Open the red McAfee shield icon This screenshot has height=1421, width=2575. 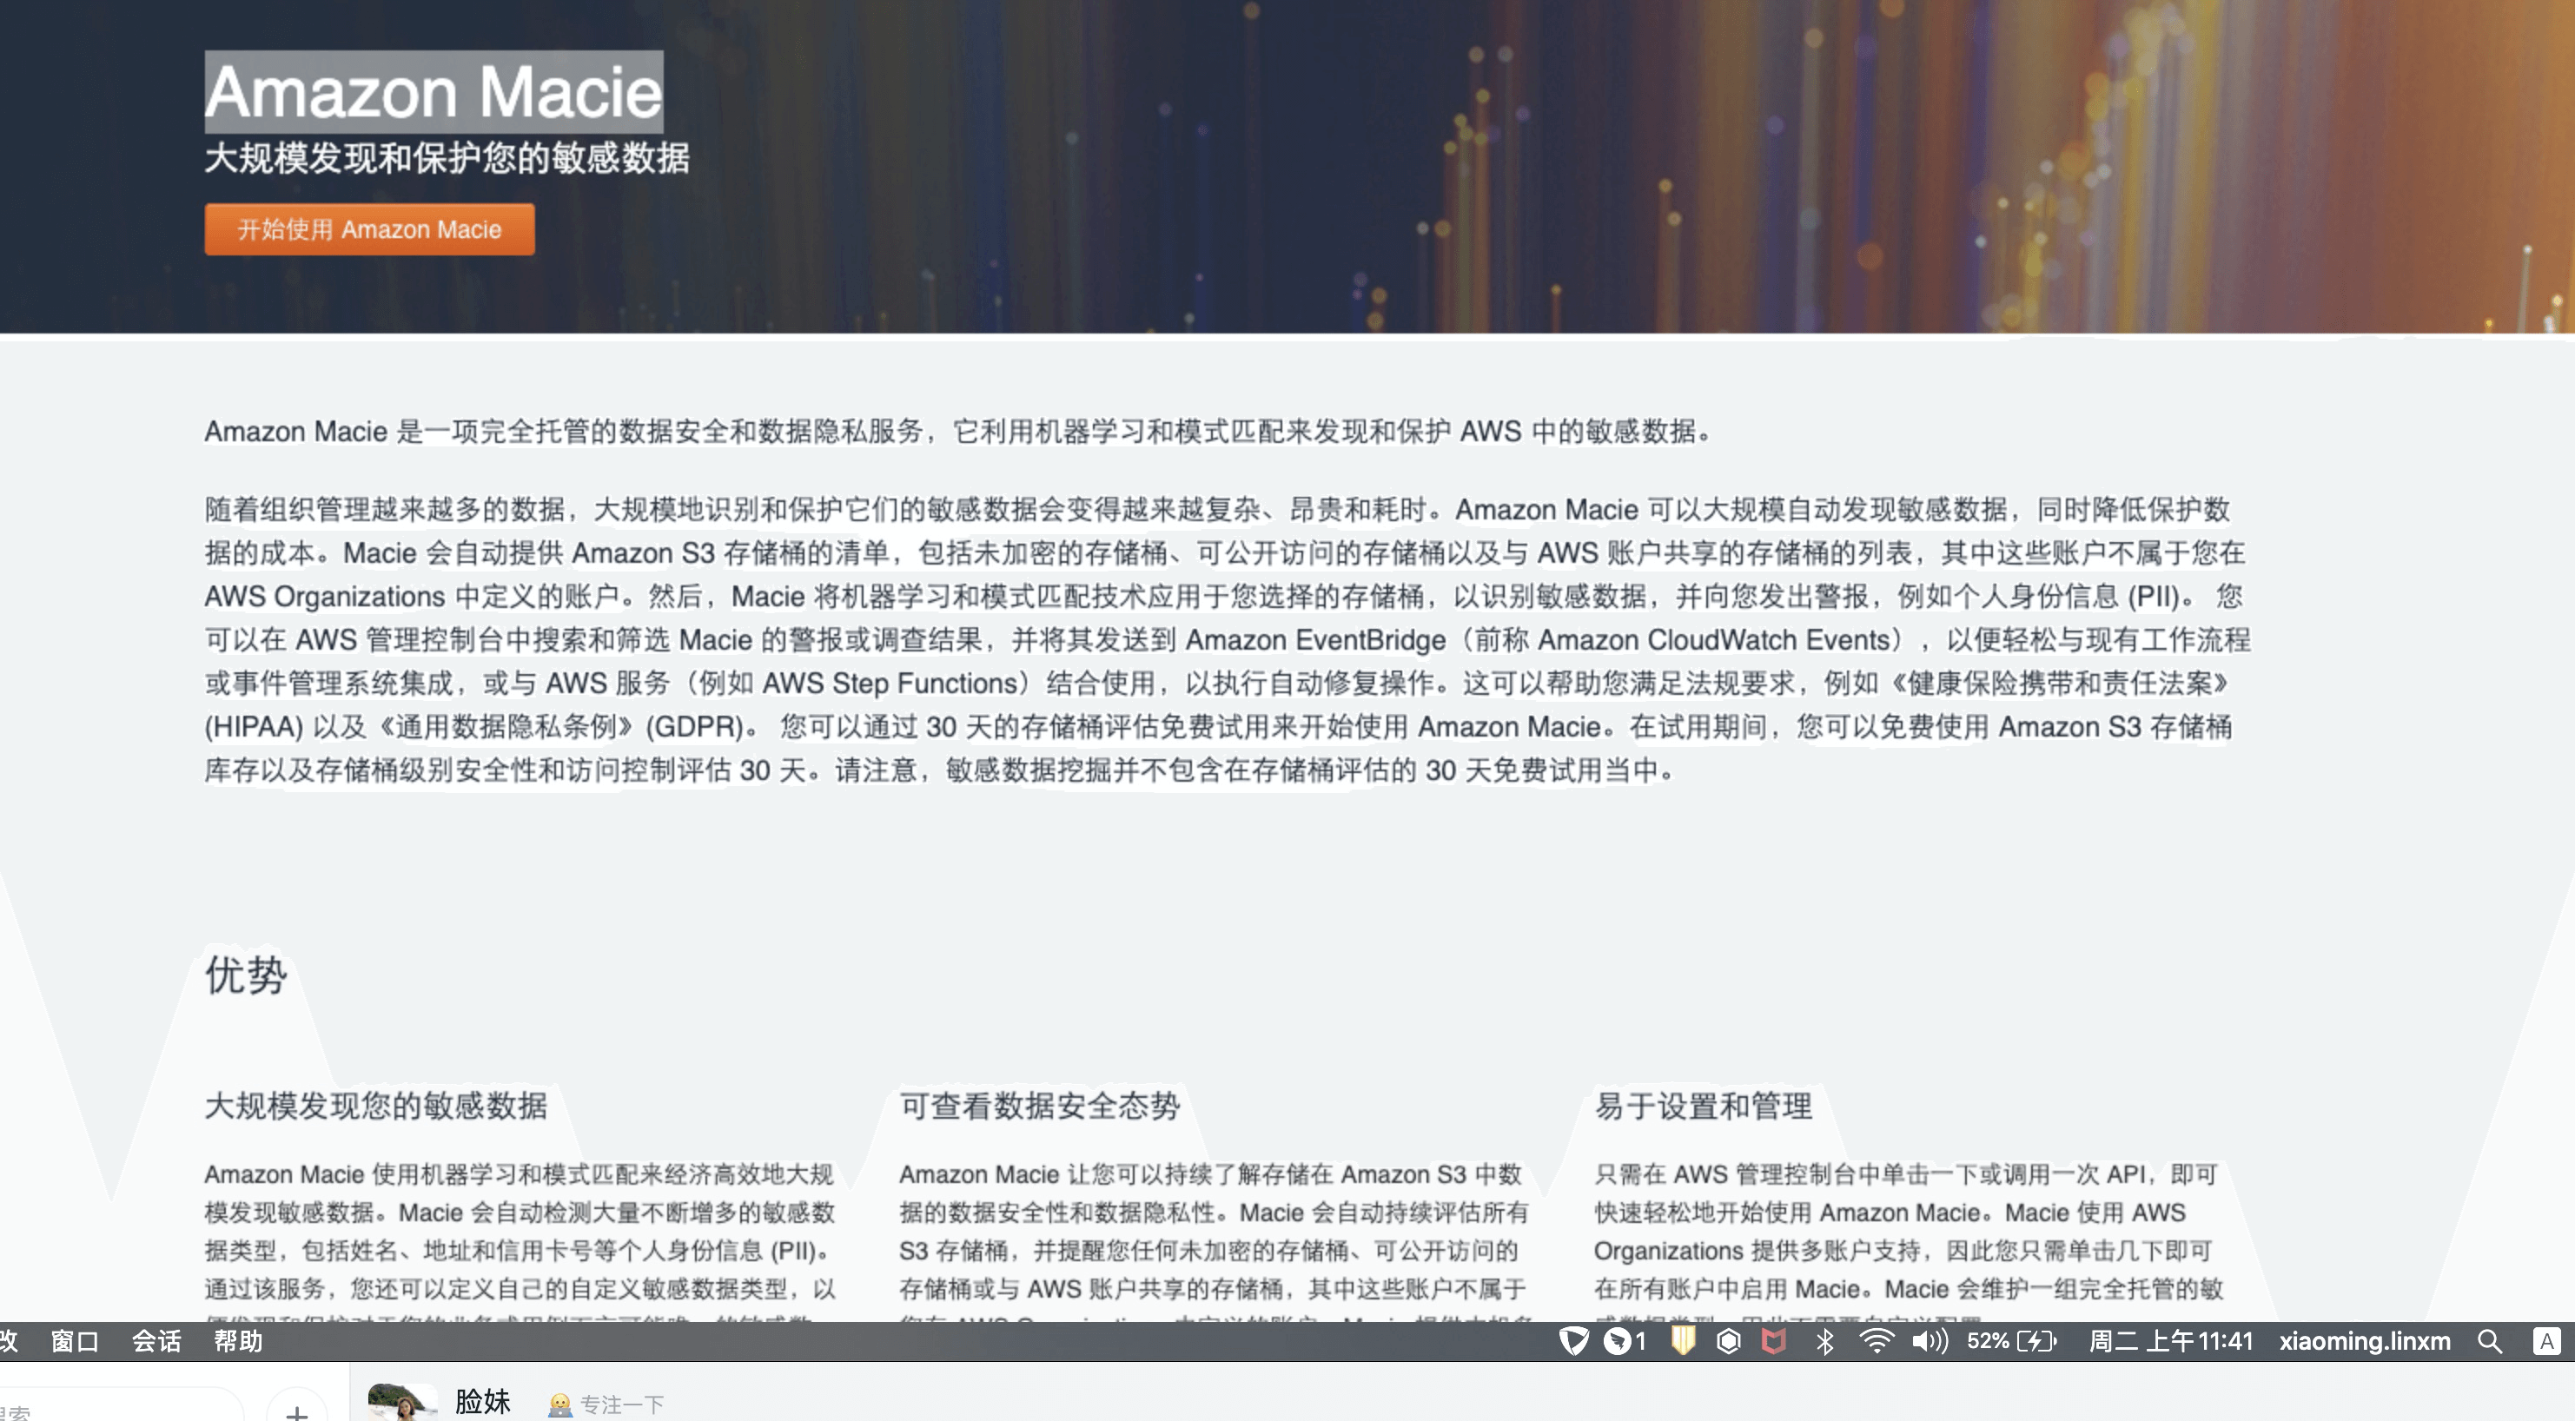(1773, 1341)
